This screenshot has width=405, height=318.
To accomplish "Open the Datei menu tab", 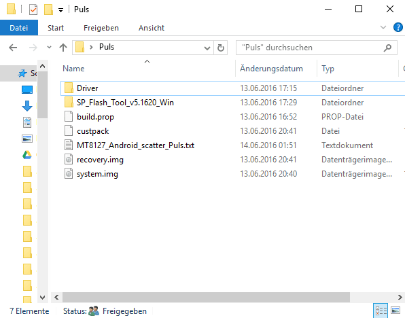I will [19, 27].
